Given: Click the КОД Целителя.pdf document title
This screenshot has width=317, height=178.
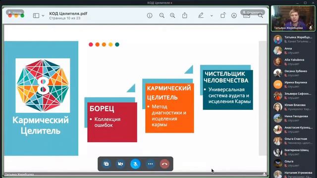Looking at the screenshot, I should click(x=68, y=13).
